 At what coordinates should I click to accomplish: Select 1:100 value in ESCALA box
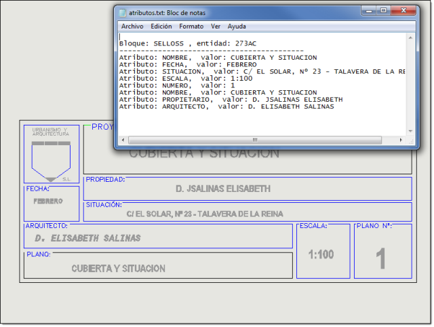[321, 254]
